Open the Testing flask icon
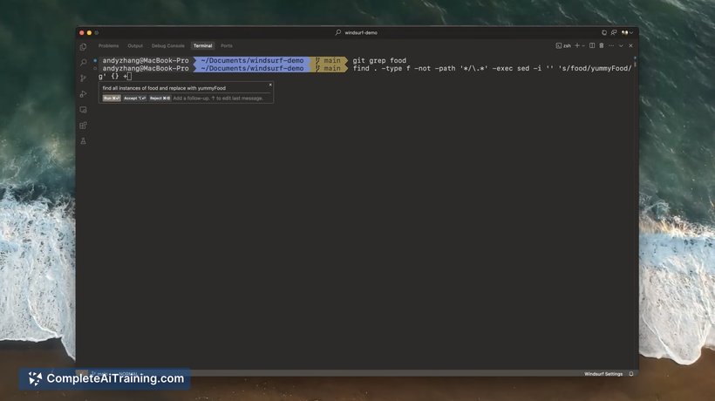Screen dimensions: 715x401 [x=83, y=141]
